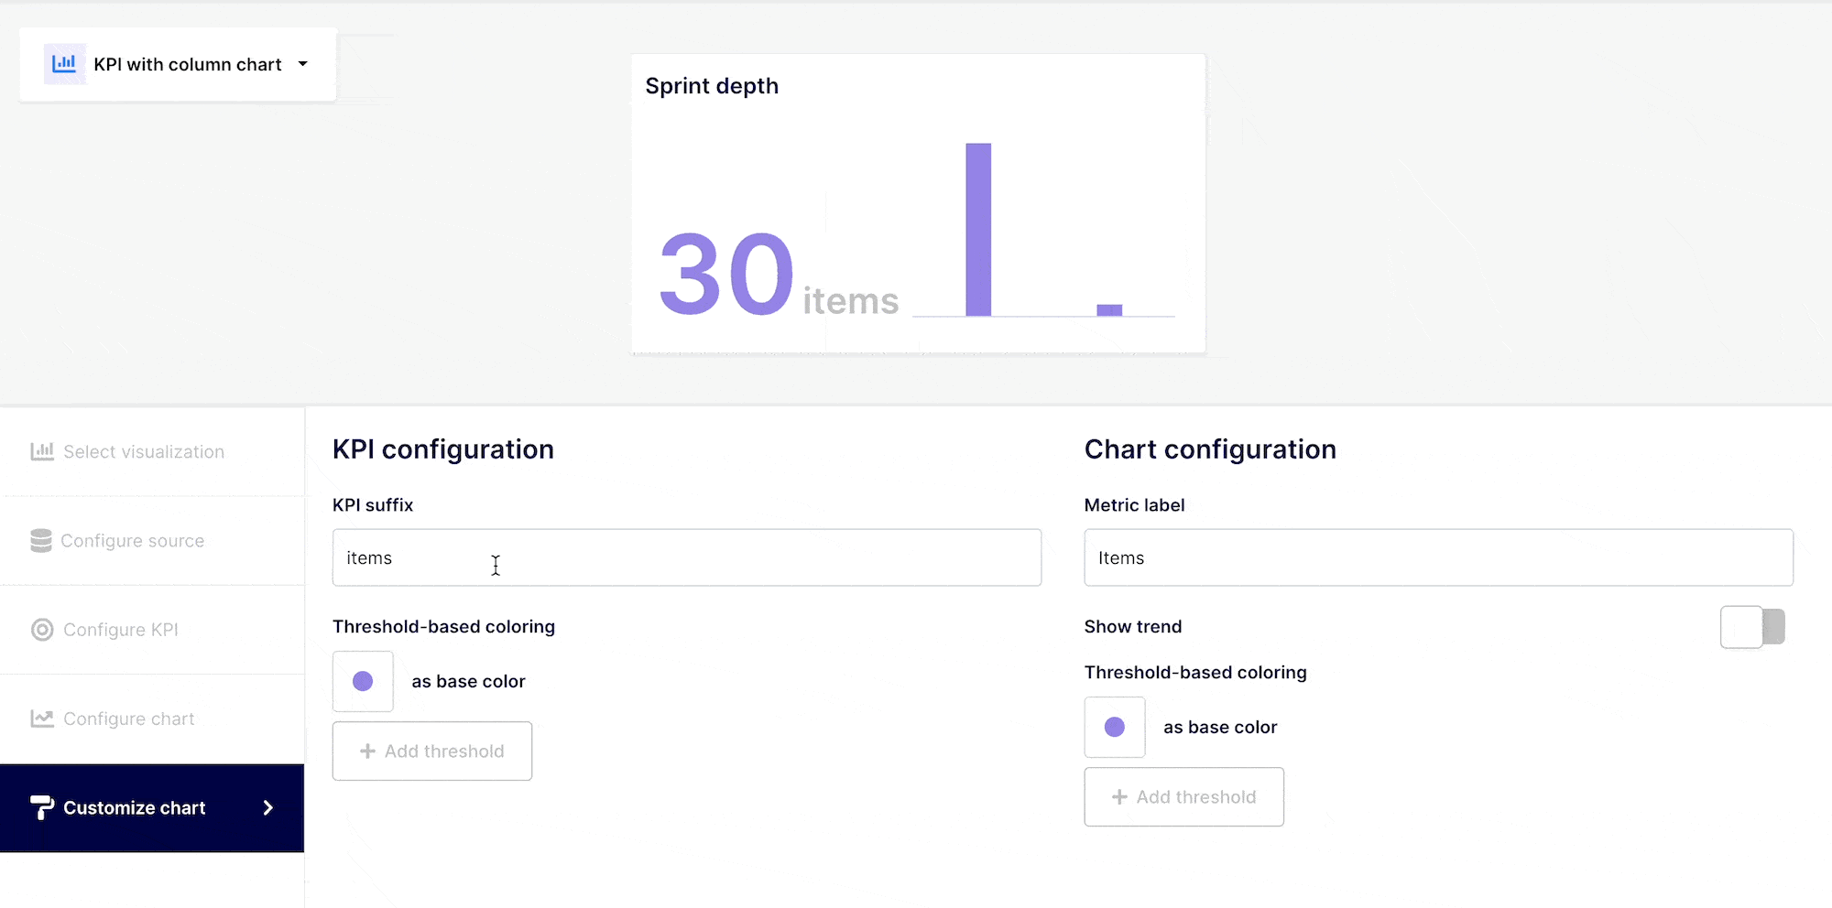Click the plus icon in Chart Add threshold
Screen dimensions: 1832x908
pyautogui.click(x=1119, y=797)
